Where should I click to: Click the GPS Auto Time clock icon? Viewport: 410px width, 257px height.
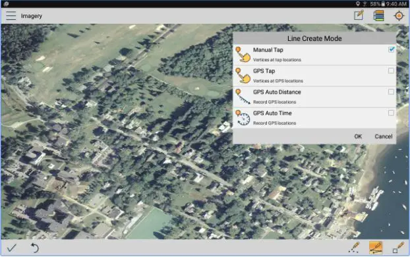tap(243, 118)
